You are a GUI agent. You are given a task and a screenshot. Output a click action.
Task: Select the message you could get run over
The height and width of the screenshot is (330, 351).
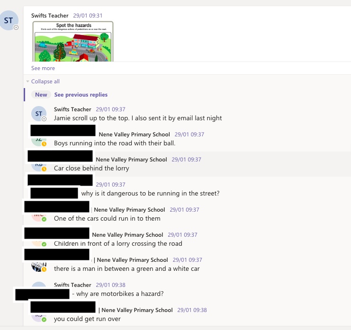click(87, 319)
